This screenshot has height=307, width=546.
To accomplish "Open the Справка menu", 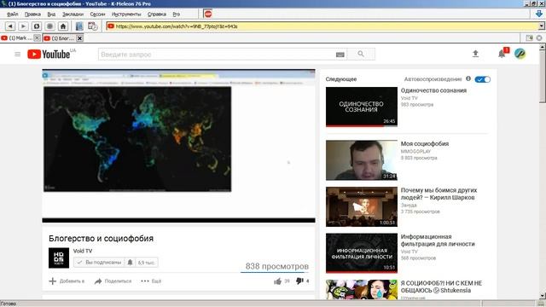I will point(157,14).
